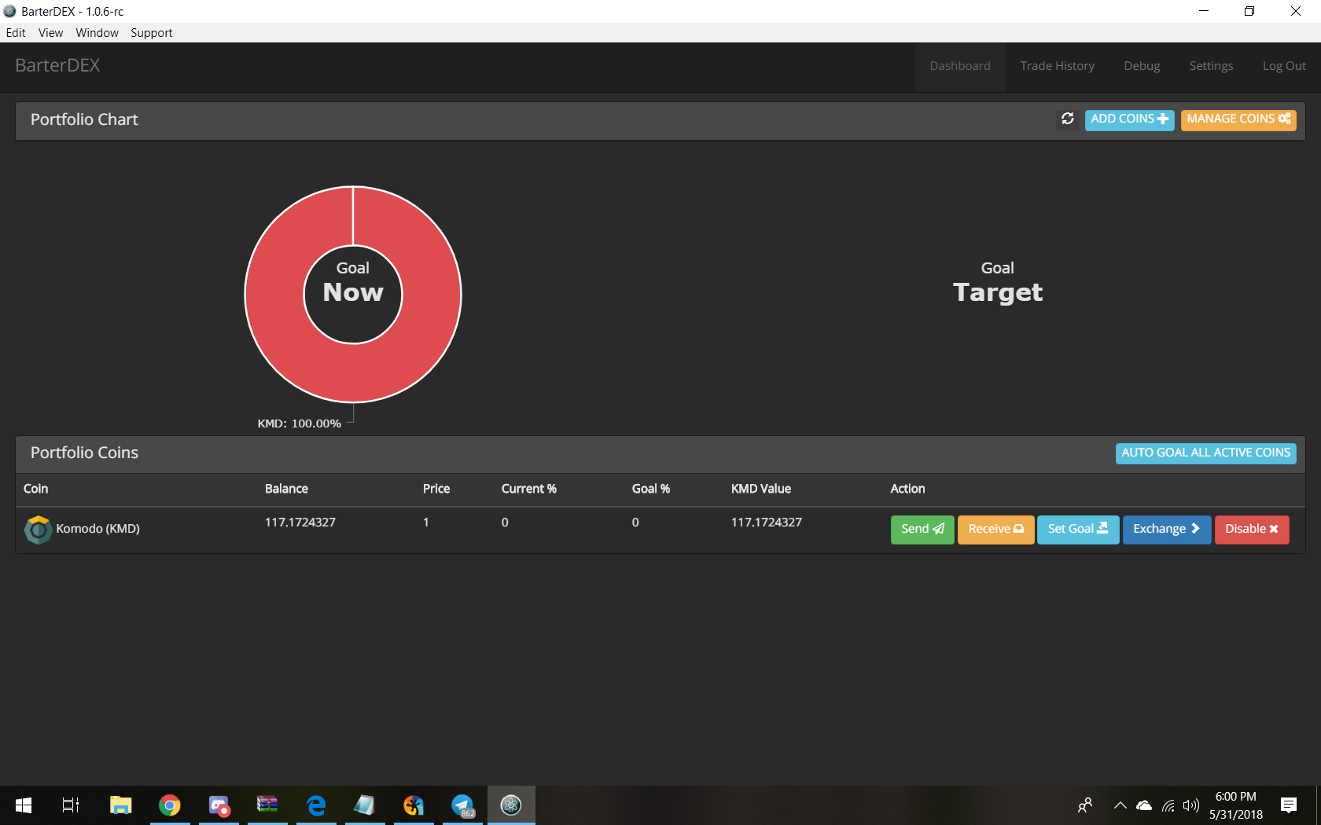Open the WinRAR taskbar icon
This screenshot has height=825, width=1321.
tap(267, 805)
